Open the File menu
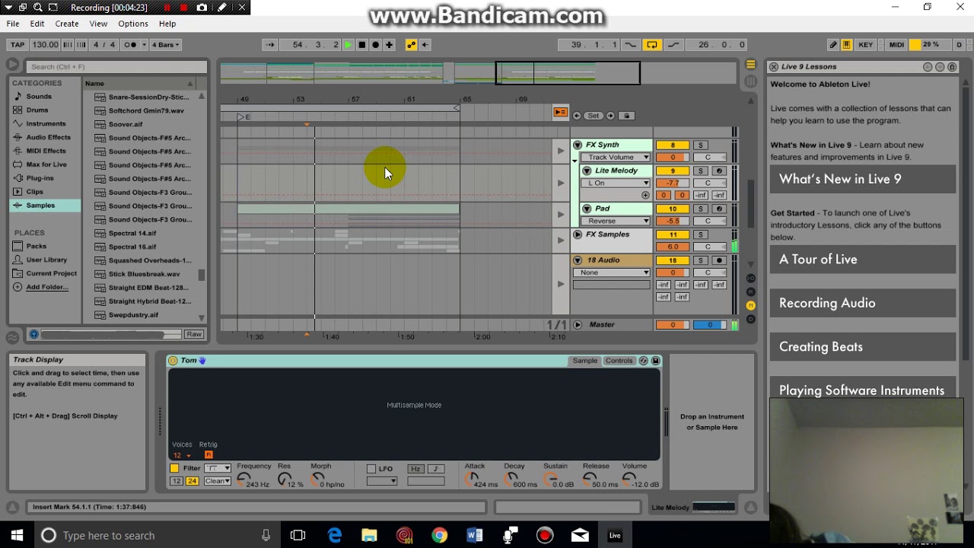The image size is (974, 548). (x=13, y=24)
